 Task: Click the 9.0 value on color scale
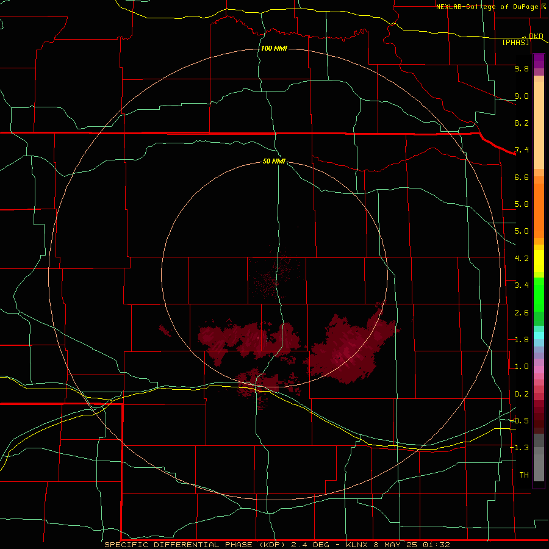(522, 96)
